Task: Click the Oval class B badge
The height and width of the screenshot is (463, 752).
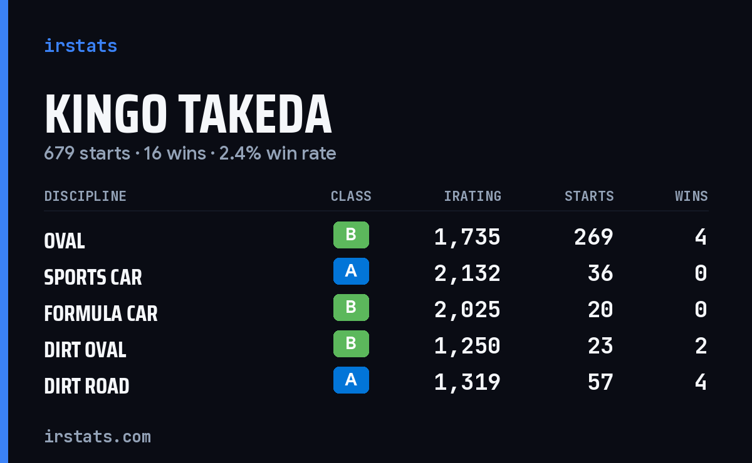Action: pyautogui.click(x=351, y=235)
